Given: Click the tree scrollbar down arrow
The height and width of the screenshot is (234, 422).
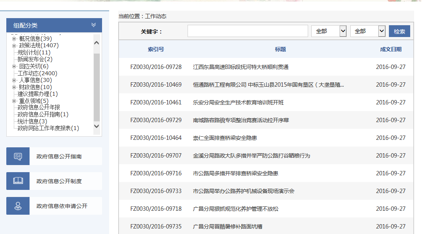Looking at the screenshot, I should point(97,126).
